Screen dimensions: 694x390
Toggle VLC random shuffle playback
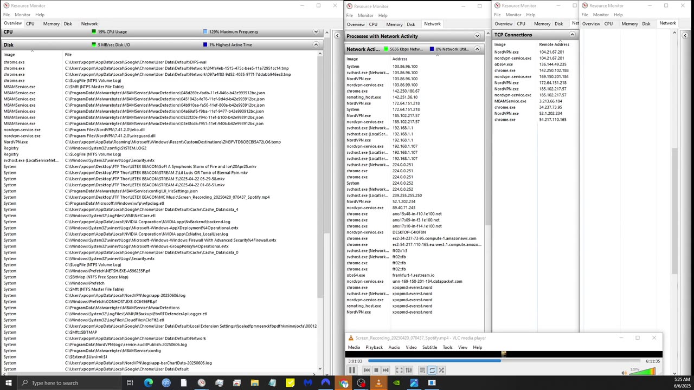441,370
